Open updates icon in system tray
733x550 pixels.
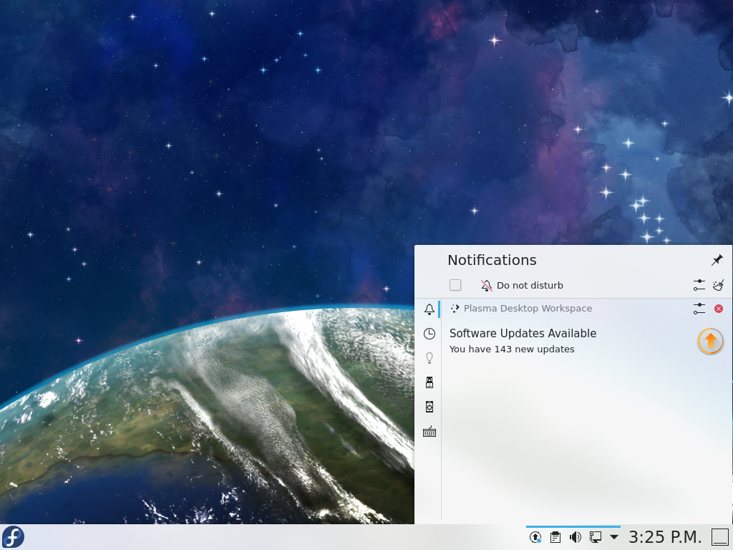(x=535, y=537)
